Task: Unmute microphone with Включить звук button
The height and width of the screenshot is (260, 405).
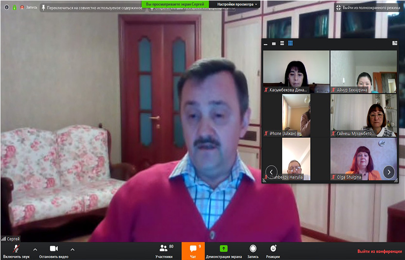Action: pos(16,250)
